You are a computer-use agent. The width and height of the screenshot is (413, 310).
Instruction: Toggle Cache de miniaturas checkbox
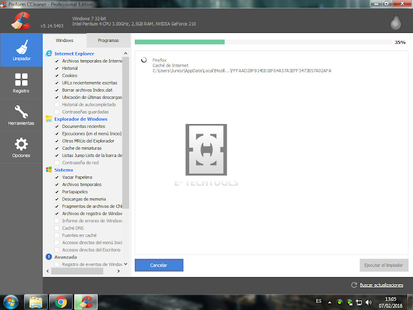pyautogui.click(x=57, y=148)
